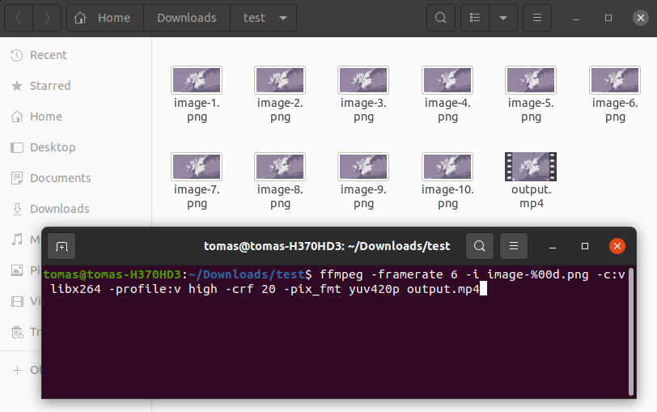Click the Pictures sidebar icon

pyautogui.click(x=17, y=270)
